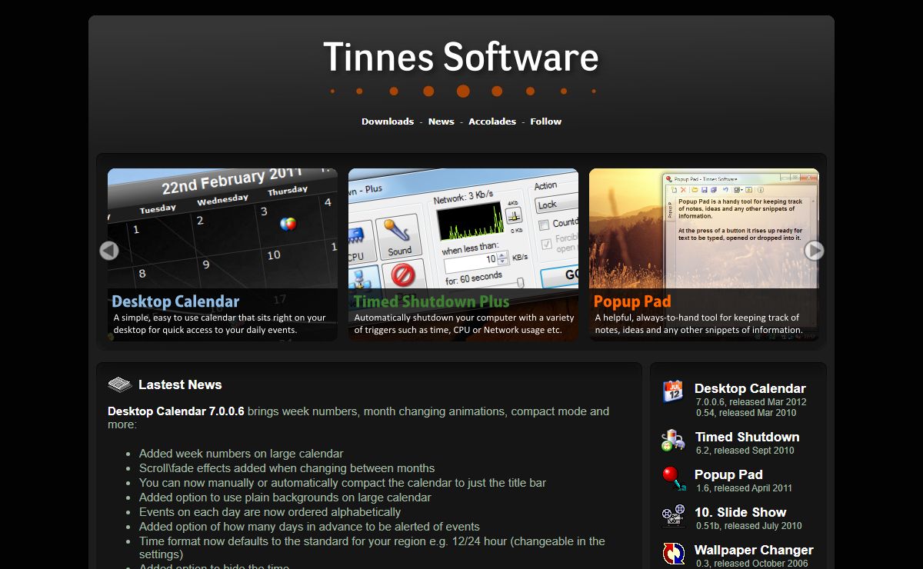The height and width of the screenshot is (569, 923).
Task: Open the News navigation link
Action: (442, 121)
